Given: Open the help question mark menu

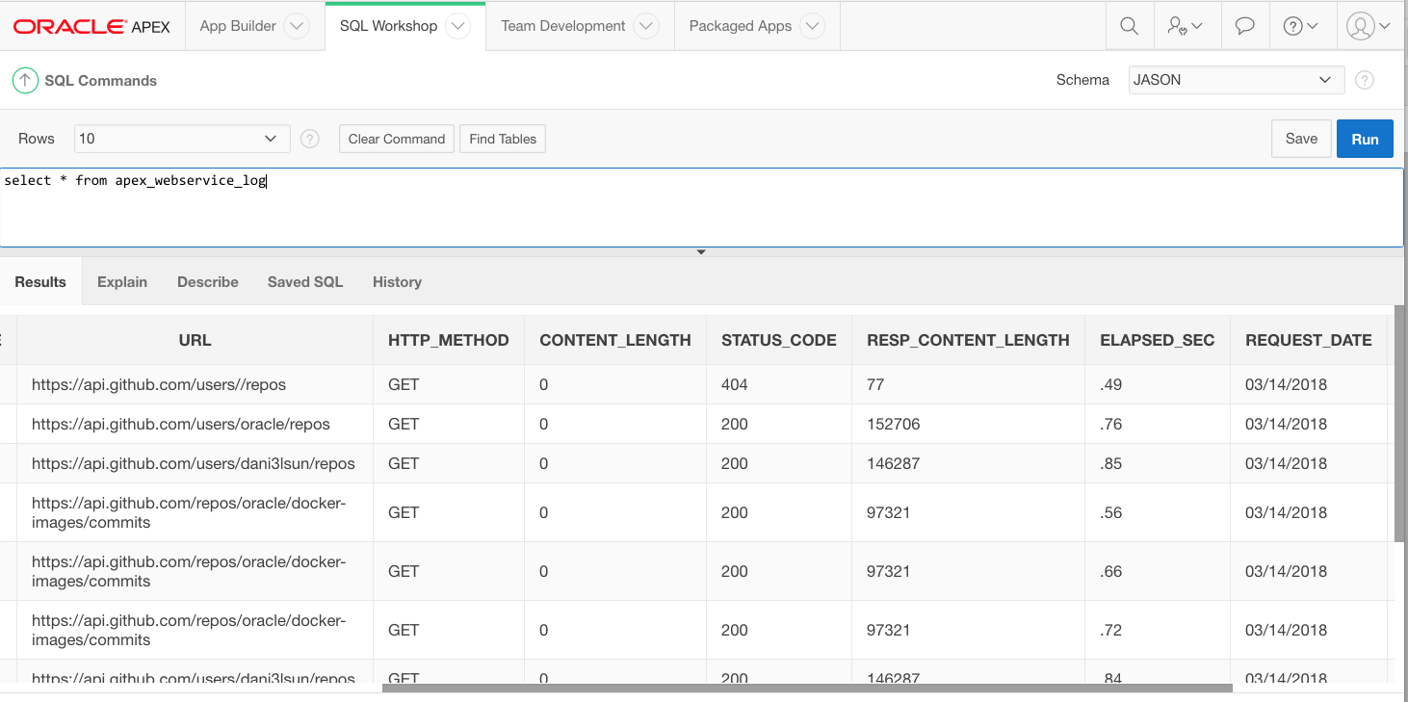Looking at the screenshot, I should tap(1296, 26).
